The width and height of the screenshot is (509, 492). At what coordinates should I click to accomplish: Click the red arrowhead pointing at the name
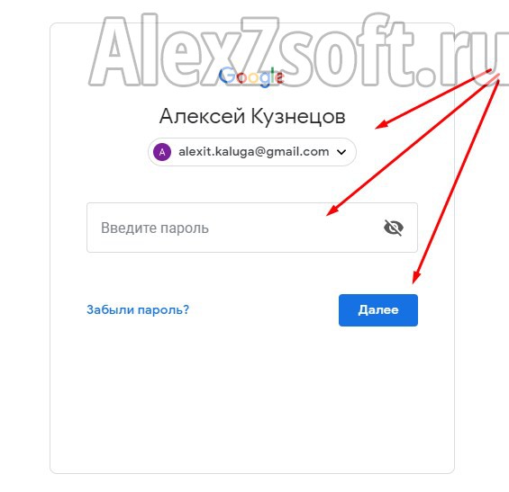(x=381, y=124)
